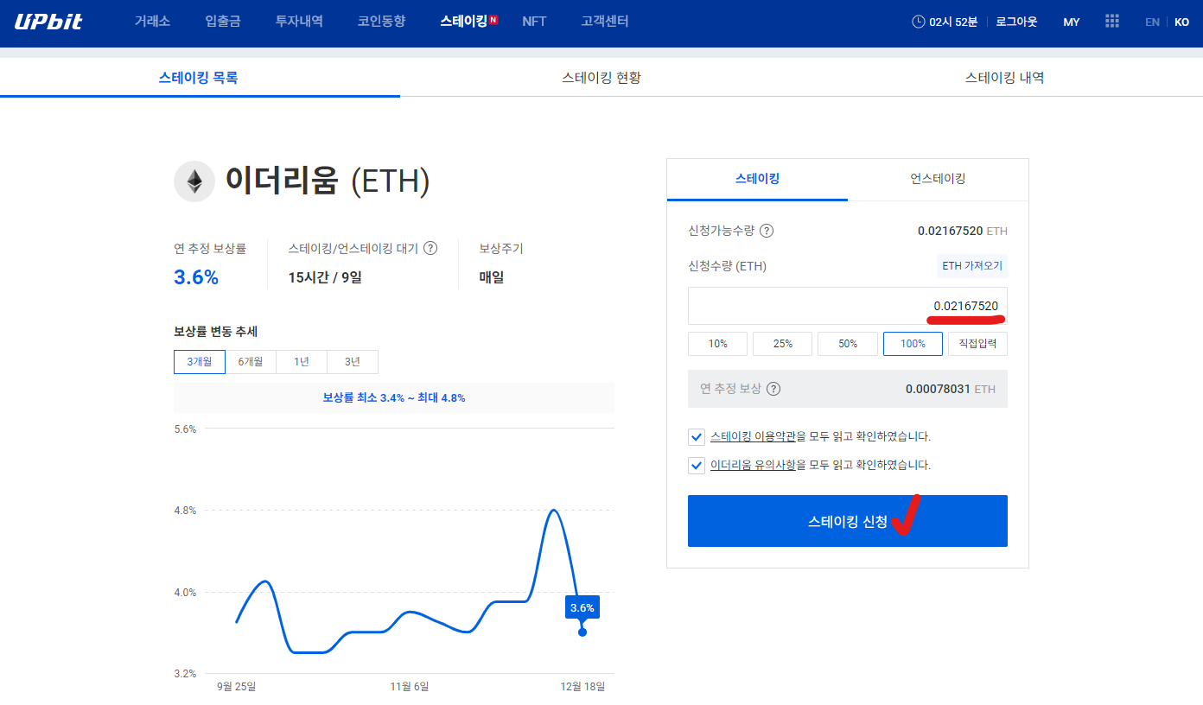Open the MY page link

click(x=1072, y=22)
